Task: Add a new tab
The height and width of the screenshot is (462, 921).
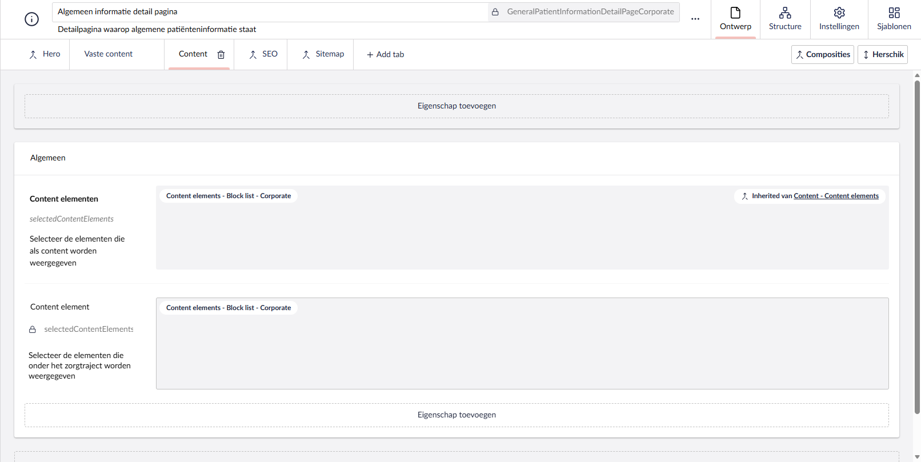Action: point(386,55)
